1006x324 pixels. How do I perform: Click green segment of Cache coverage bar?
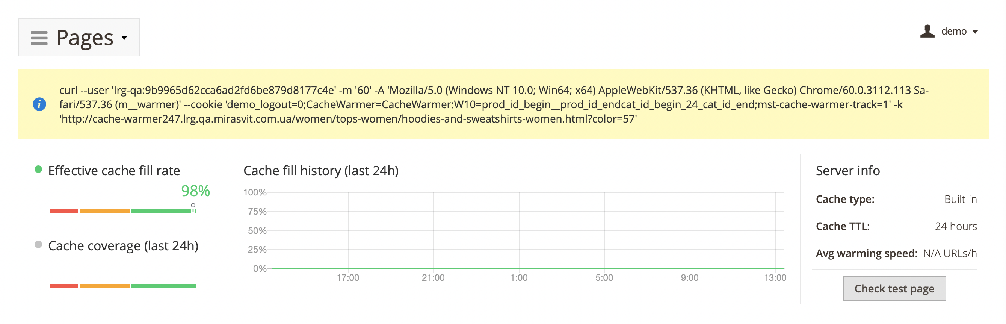pos(164,286)
